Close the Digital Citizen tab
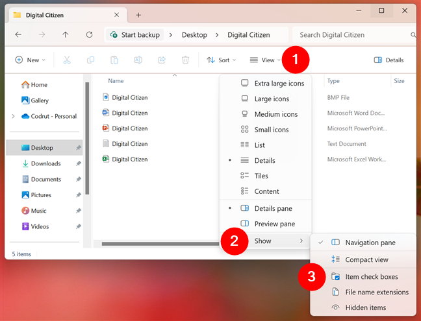 [116, 15]
